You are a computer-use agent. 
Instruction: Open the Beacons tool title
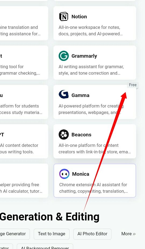tap(81, 135)
